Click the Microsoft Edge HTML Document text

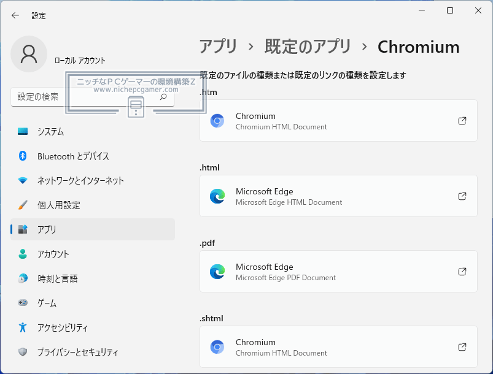289,202
